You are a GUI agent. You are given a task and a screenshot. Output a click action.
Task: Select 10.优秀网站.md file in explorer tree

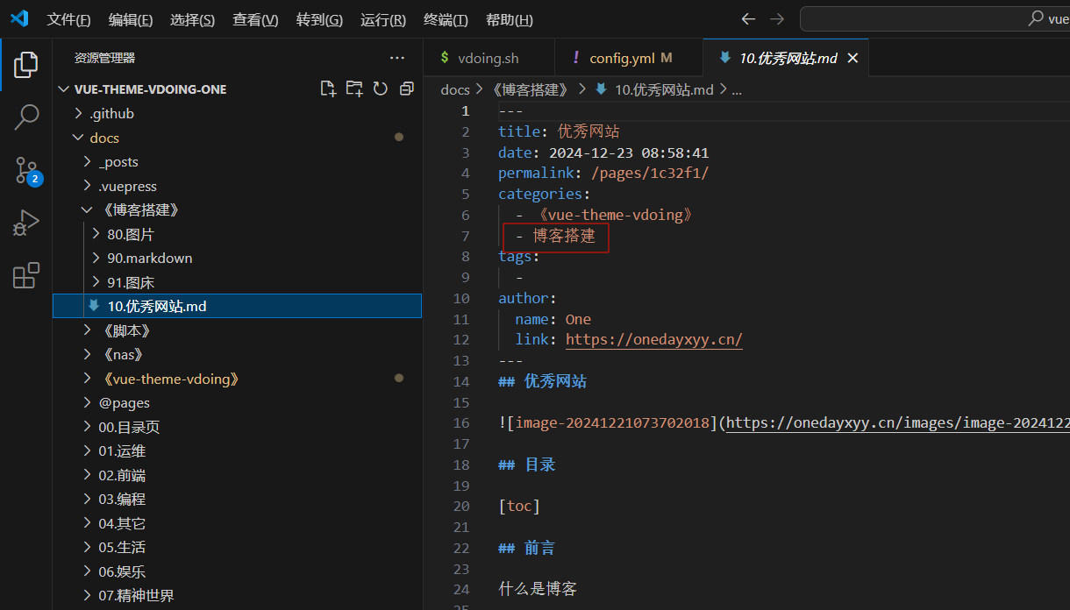point(238,306)
